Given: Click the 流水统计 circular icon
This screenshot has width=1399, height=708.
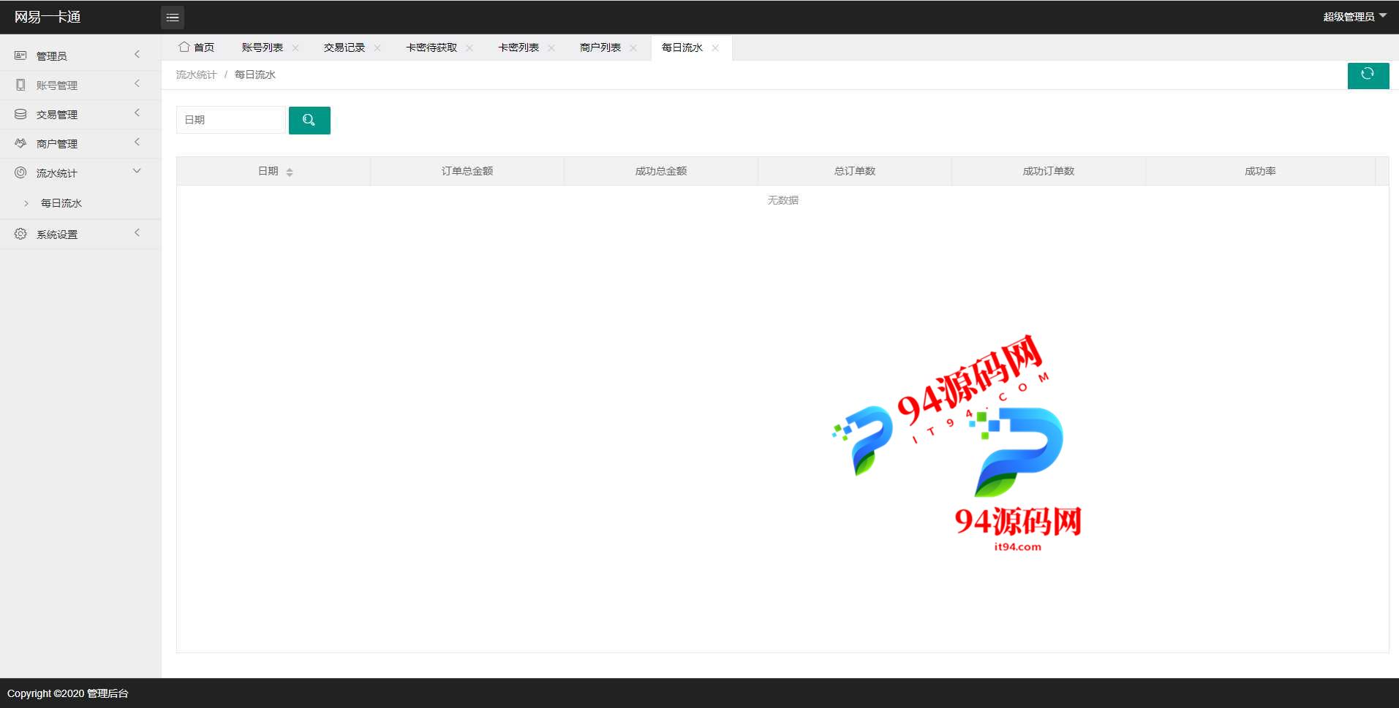Looking at the screenshot, I should [x=20, y=172].
